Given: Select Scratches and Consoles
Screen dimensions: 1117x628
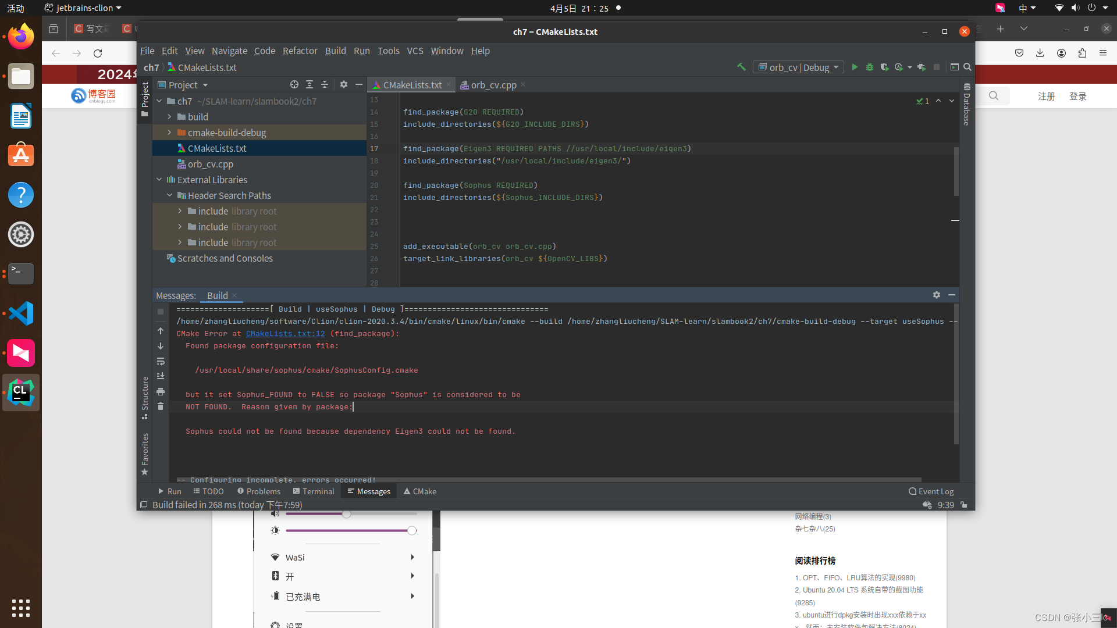Looking at the screenshot, I should point(225,258).
